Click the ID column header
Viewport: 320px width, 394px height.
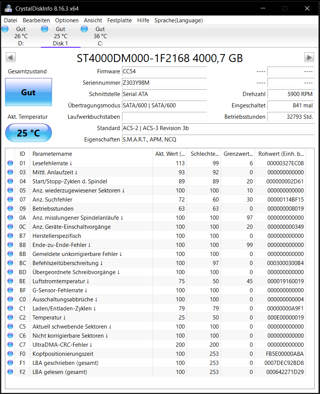23,154
